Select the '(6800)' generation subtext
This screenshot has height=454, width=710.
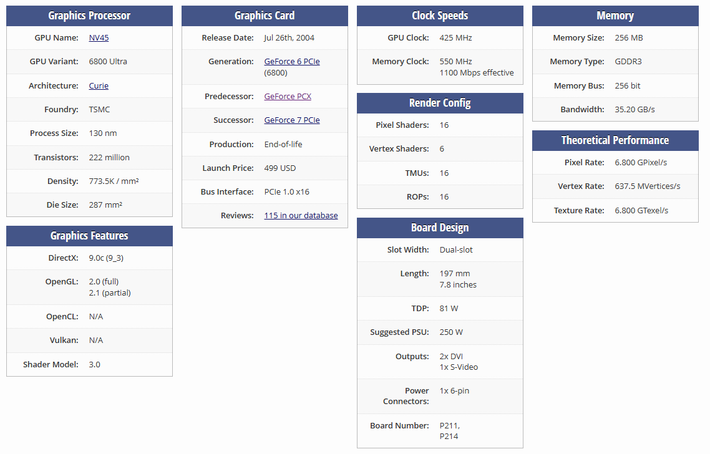[276, 73]
